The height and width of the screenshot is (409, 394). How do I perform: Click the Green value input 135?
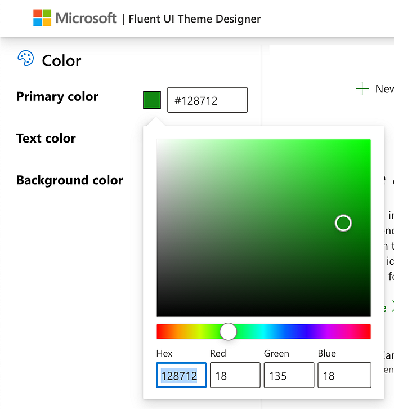click(289, 375)
